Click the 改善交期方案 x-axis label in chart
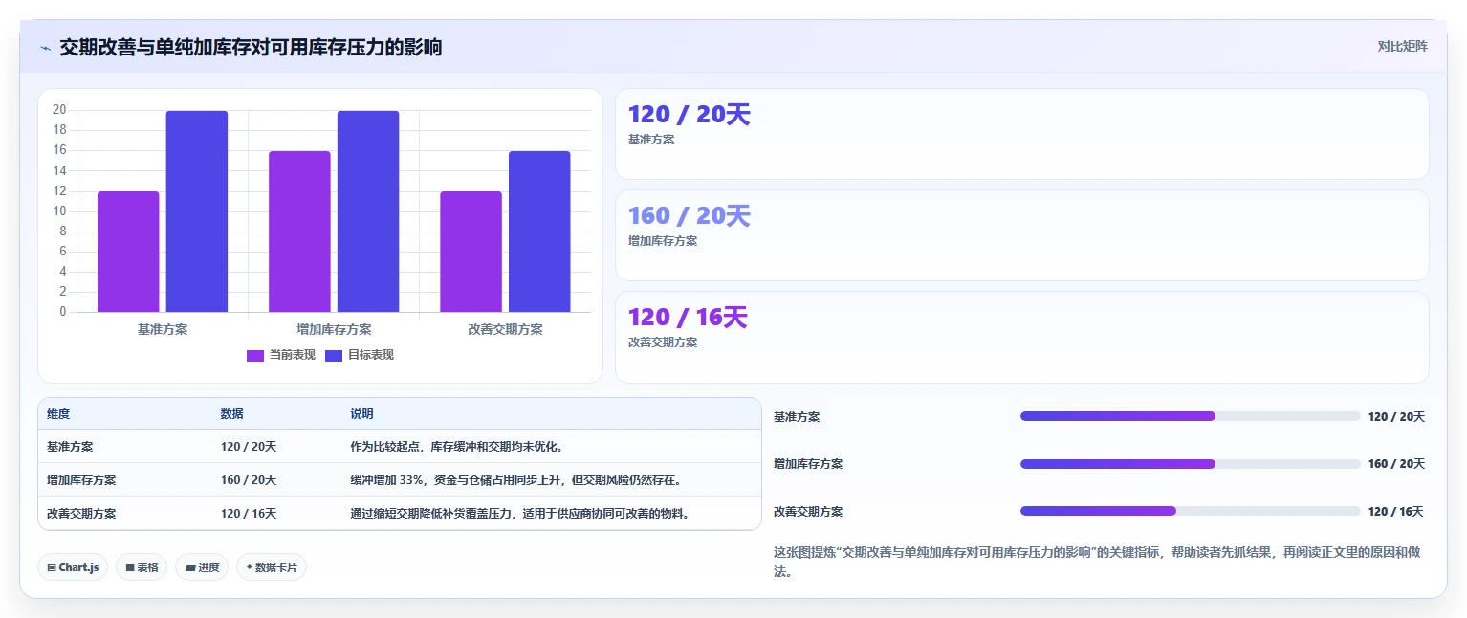1467x618 pixels. [x=505, y=329]
